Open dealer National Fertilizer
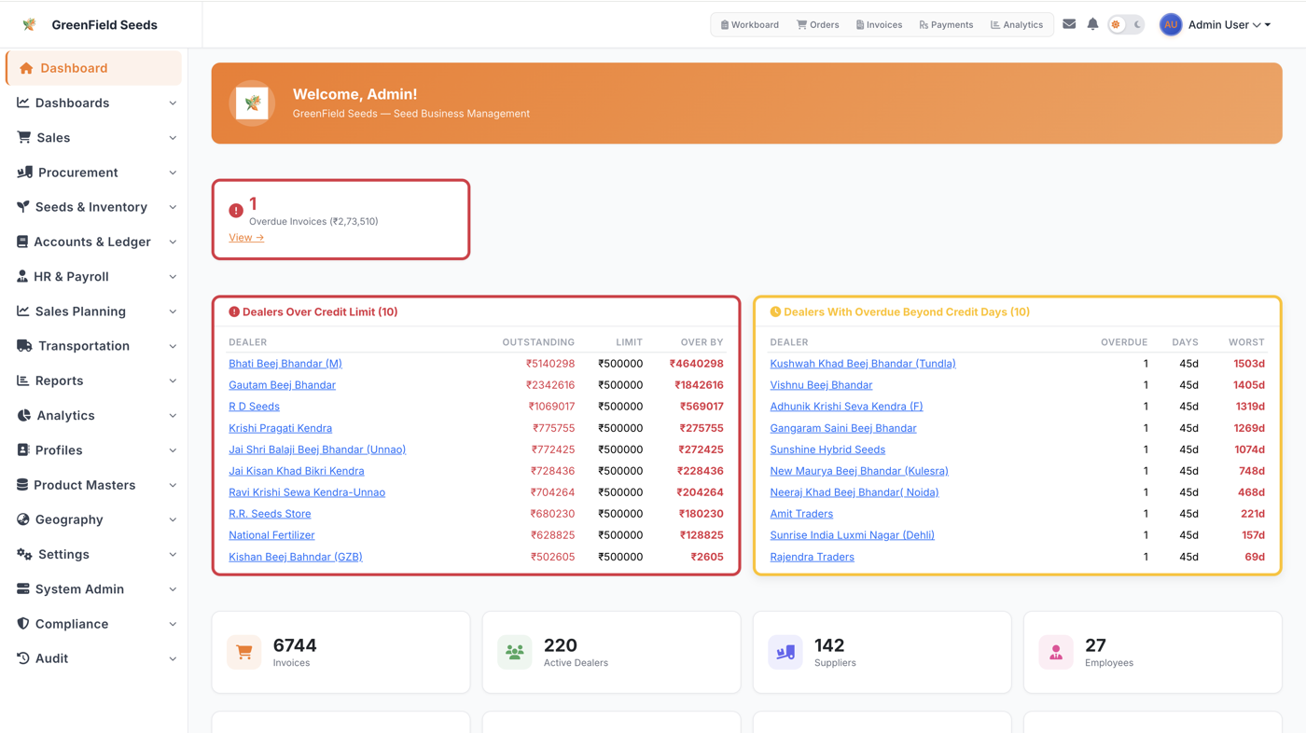The width and height of the screenshot is (1306, 733). tap(271, 535)
